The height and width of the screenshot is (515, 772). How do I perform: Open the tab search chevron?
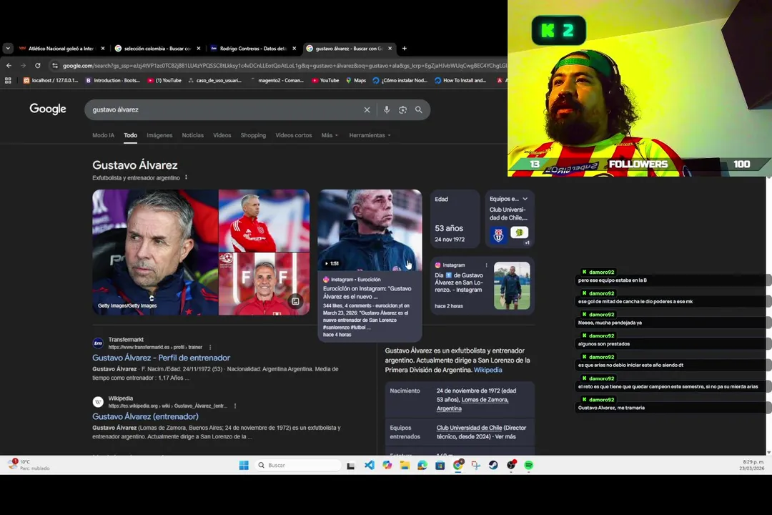tap(8, 49)
